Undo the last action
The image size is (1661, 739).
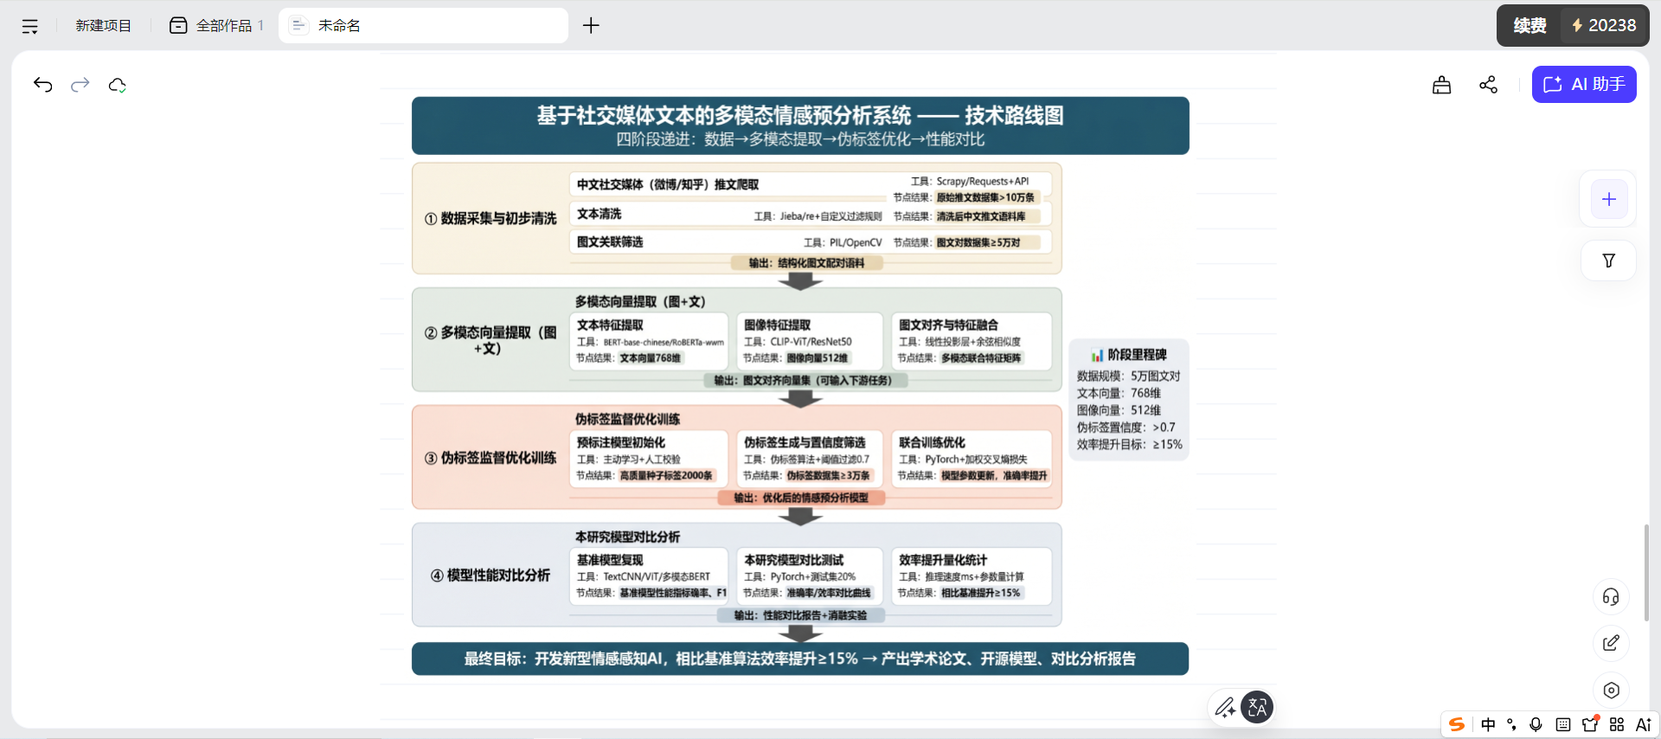click(43, 85)
